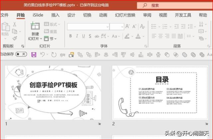The image size is (213, 140).
Task: Click the purple Save icon
Action: [x=33, y=54]
